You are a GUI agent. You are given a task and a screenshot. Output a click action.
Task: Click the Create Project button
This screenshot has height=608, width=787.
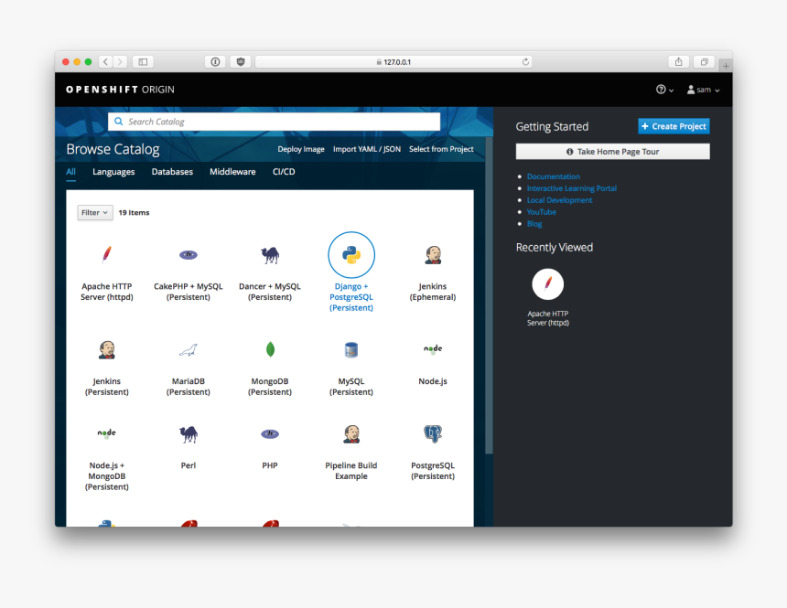point(674,126)
